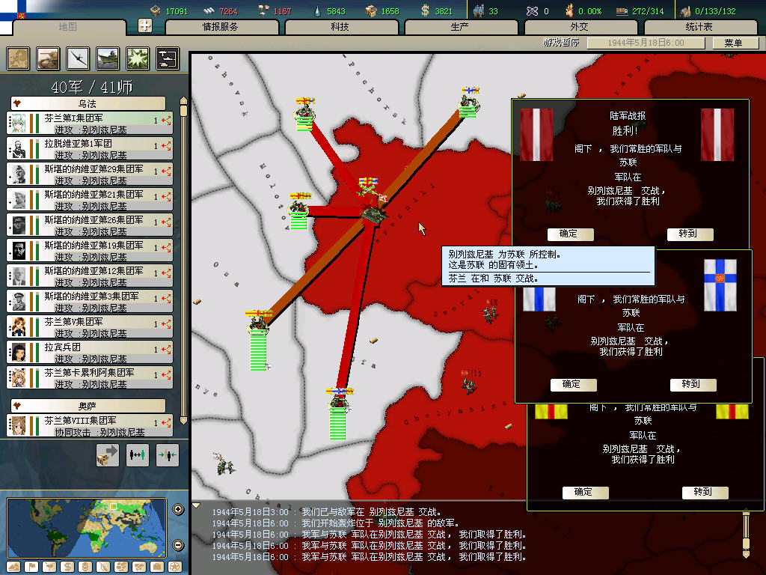Select army 斯堪的纳维亚第26集团军
This screenshot has height=575, width=766.
tap(90, 225)
